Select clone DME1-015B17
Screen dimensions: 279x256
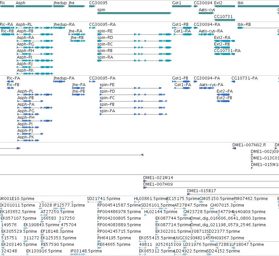point(233,194)
